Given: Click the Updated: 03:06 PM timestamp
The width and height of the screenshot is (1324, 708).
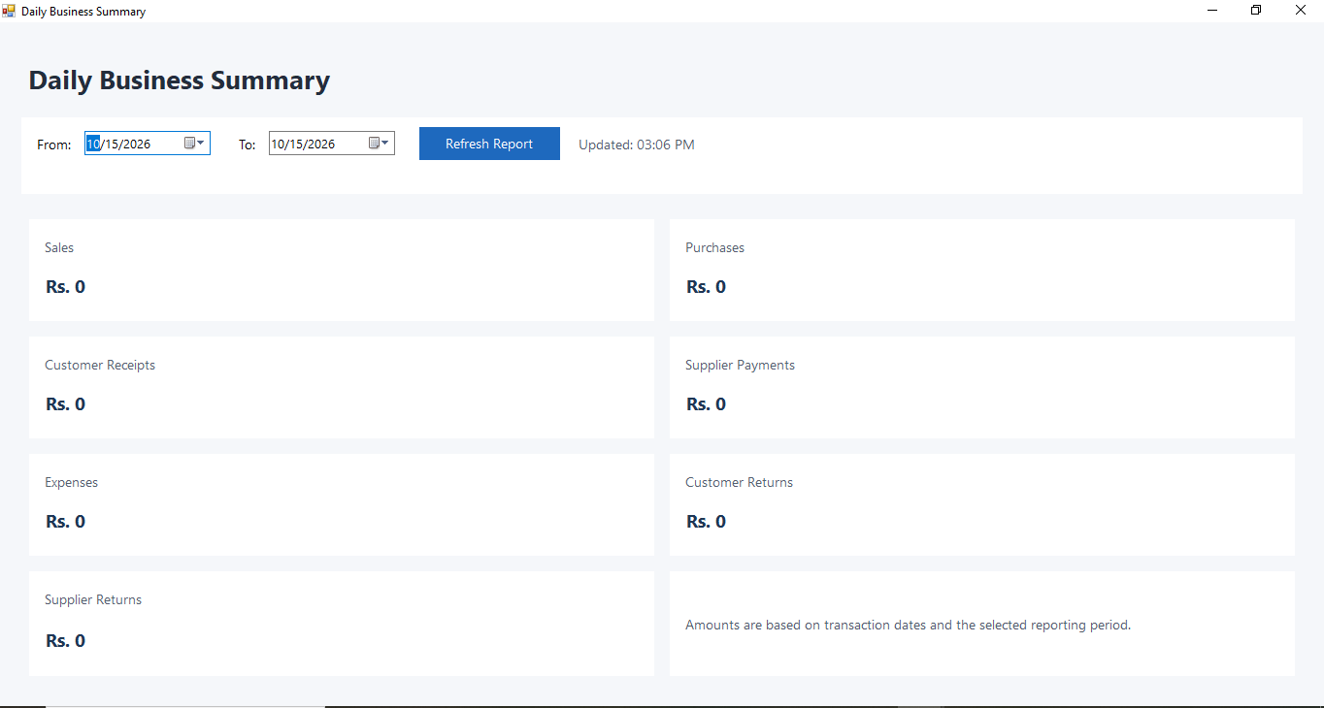Looking at the screenshot, I should pos(637,145).
